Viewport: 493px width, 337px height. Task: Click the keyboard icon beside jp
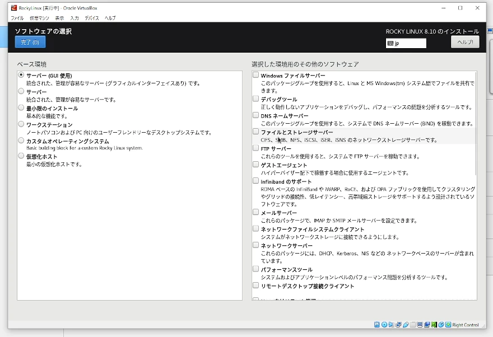(x=390, y=43)
